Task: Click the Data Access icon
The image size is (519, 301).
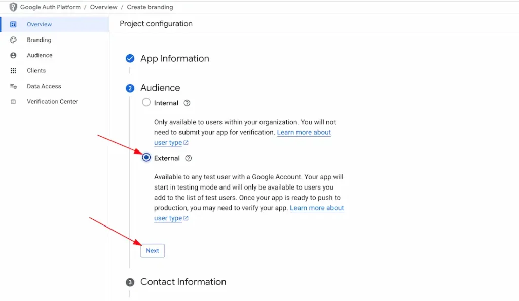Action: (14, 86)
